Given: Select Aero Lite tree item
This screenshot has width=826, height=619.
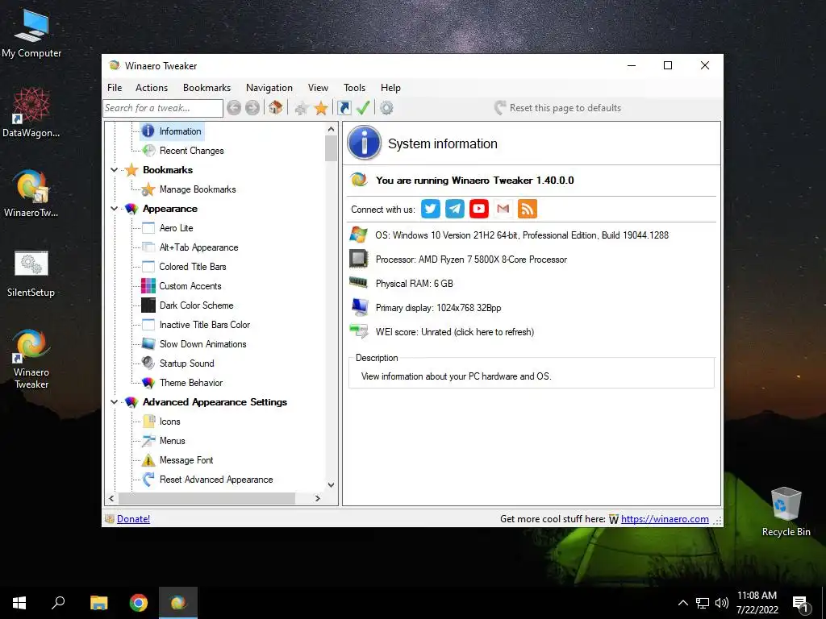Looking at the screenshot, I should pyautogui.click(x=176, y=228).
